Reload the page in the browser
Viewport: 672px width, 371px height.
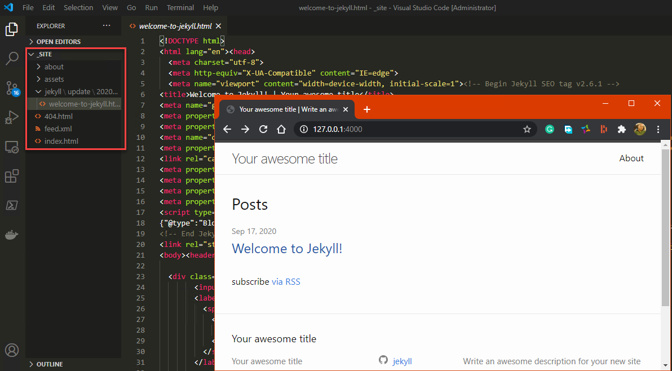point(263,129)
